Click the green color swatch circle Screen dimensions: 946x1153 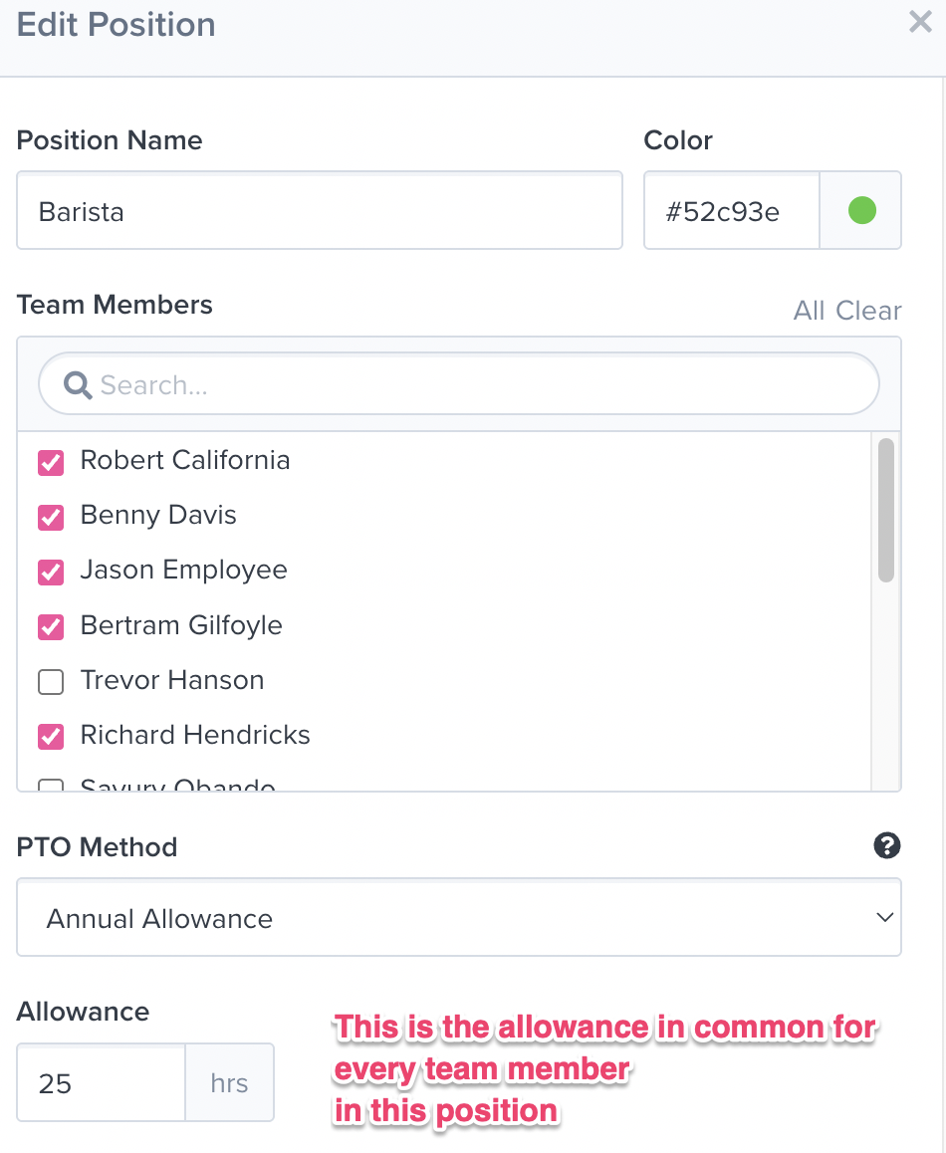[861, 211]
